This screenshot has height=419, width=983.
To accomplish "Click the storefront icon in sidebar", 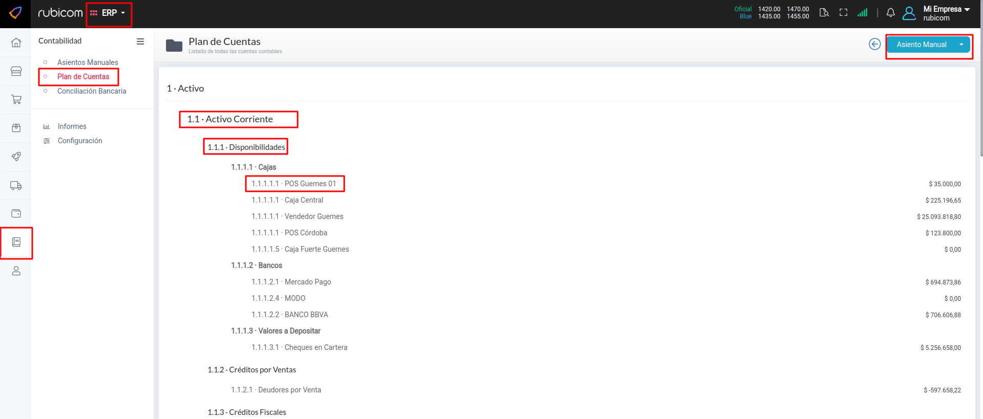I will (16, 71).
